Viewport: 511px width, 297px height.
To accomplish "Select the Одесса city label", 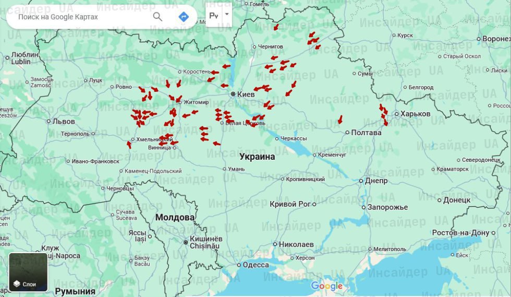I will (x=256, y=265).
